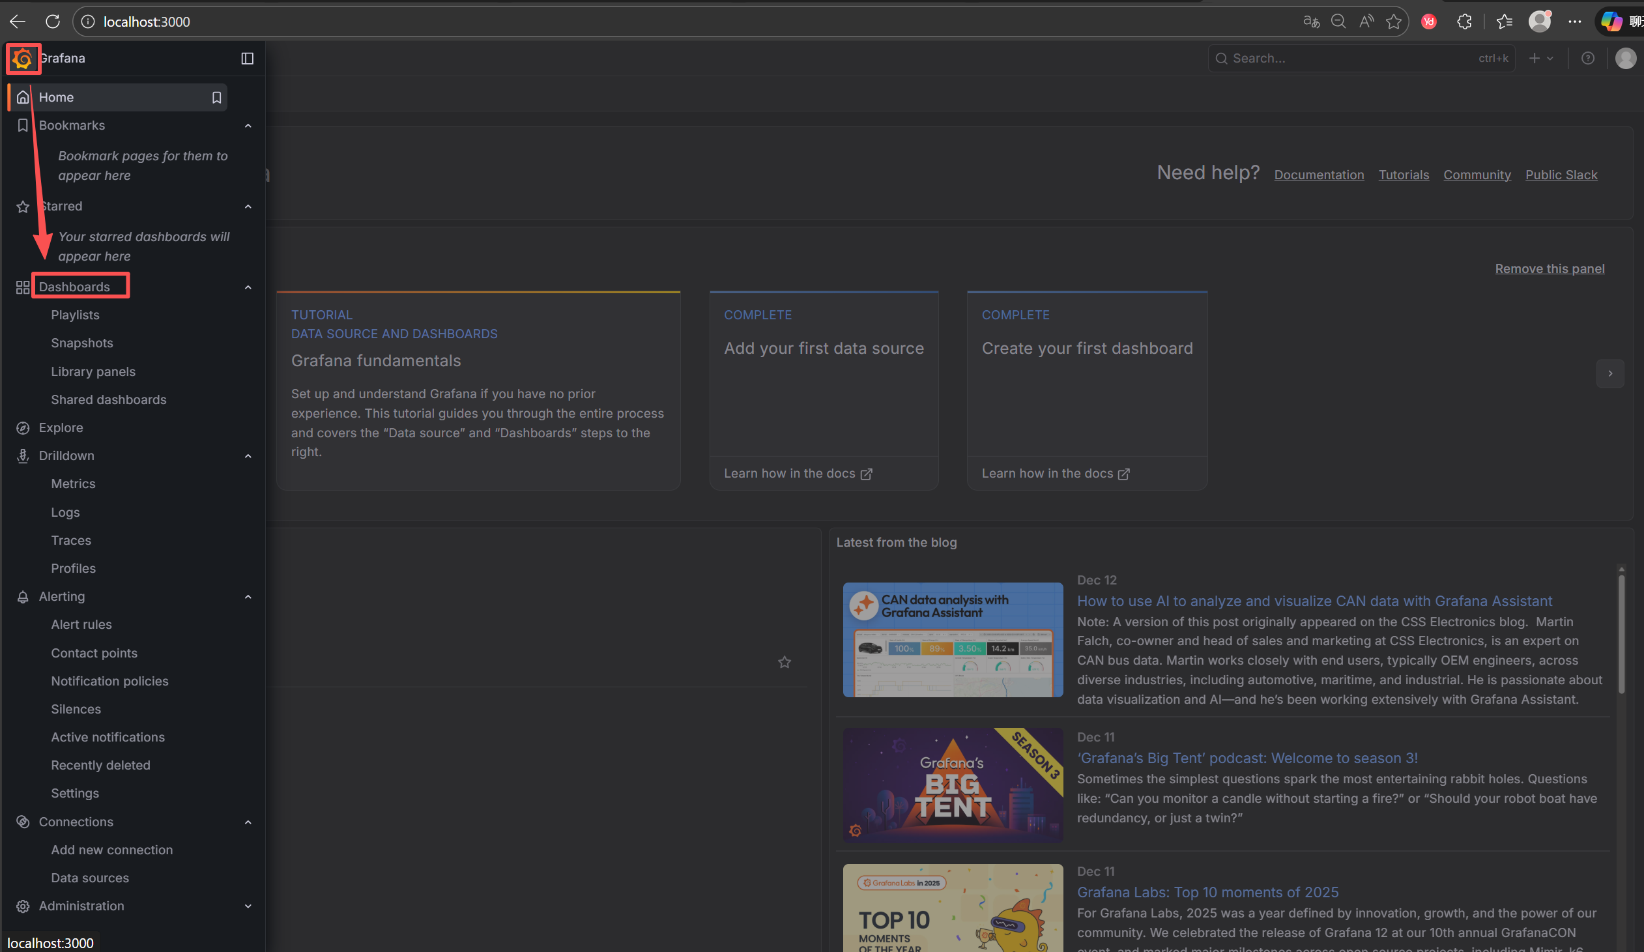This screenshot has width=1644, height=952.
Task: Open the Explore compass icon
Action: point(23,428)
